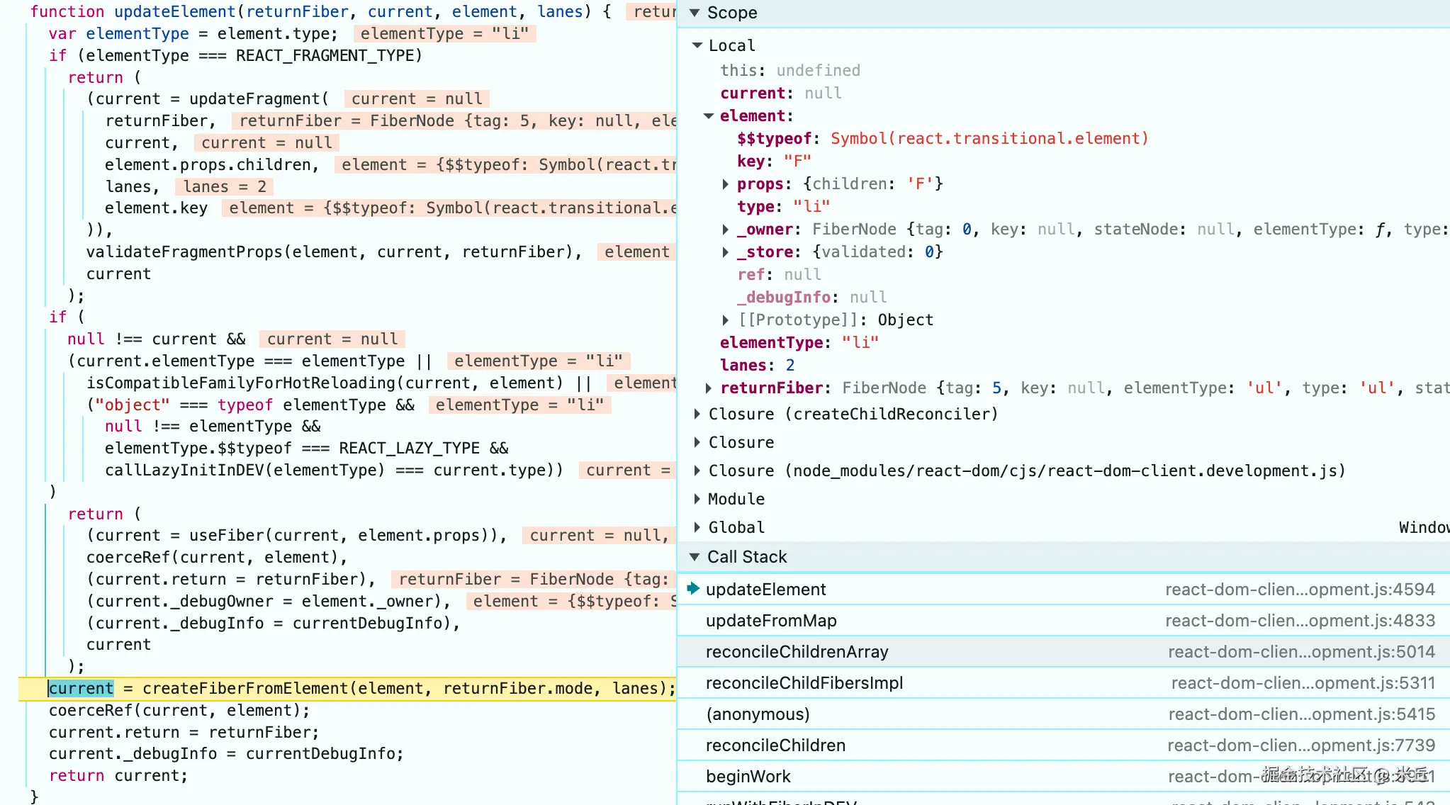Viewport: 1450px width, 805px height.
Task: Click the type: "li" property under element
Action: [783, 207]
